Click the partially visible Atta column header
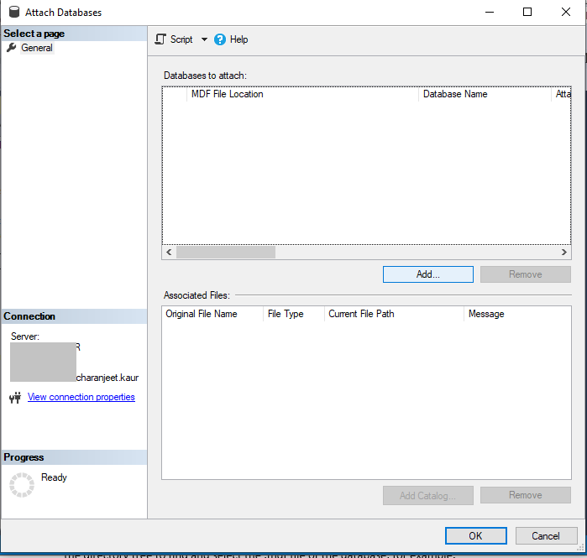Image resolution: width=587 pixels, height=558 pixels. point(562,94)
